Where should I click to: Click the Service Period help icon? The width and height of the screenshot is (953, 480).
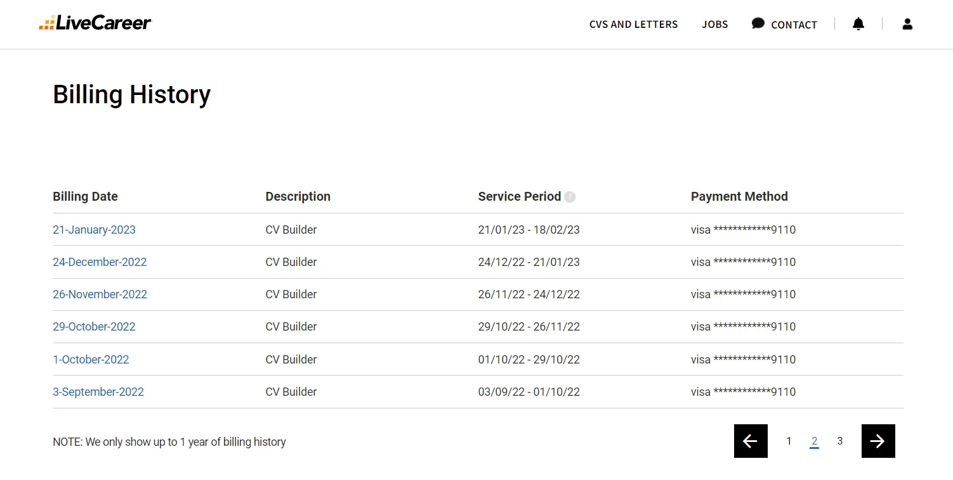pos(570,197)
